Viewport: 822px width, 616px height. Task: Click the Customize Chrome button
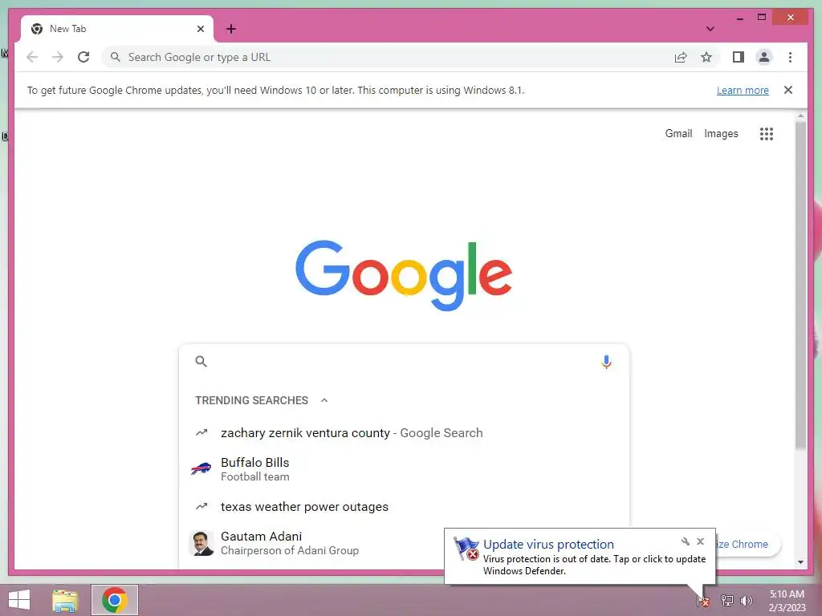point(749,545)
